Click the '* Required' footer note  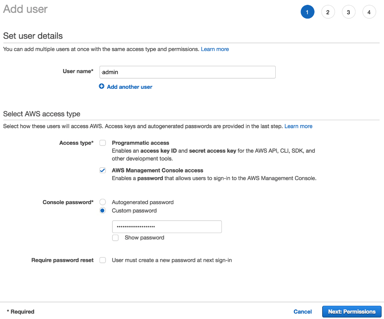tap(20, 312)
